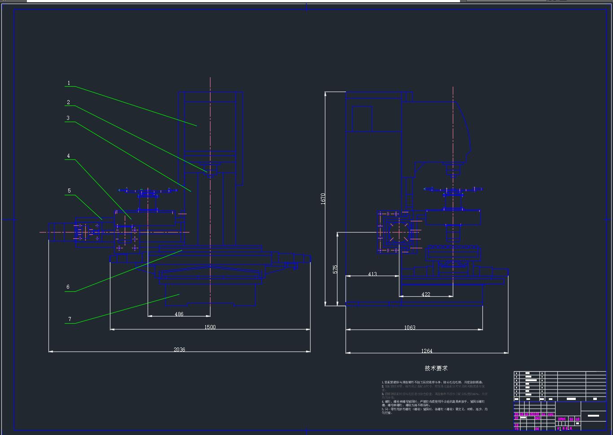The height and width of the screenshot is (435, 613).
Task: Select the 1063 dimension label
Action: (410, 327)
